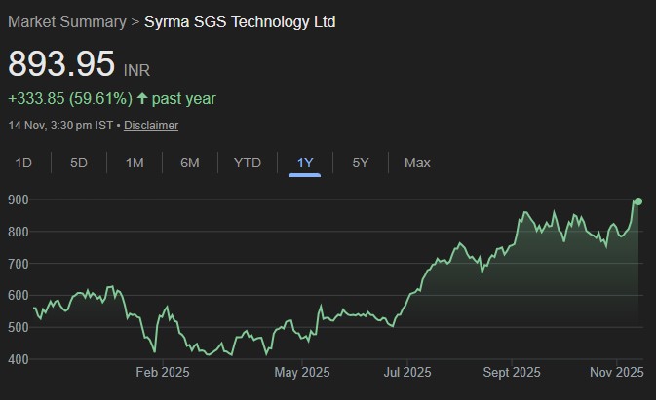The width and height of the screenshot is (656, 400).
Task: Click the Sept 2025 axis label
Action: click(x=512, y=372)
